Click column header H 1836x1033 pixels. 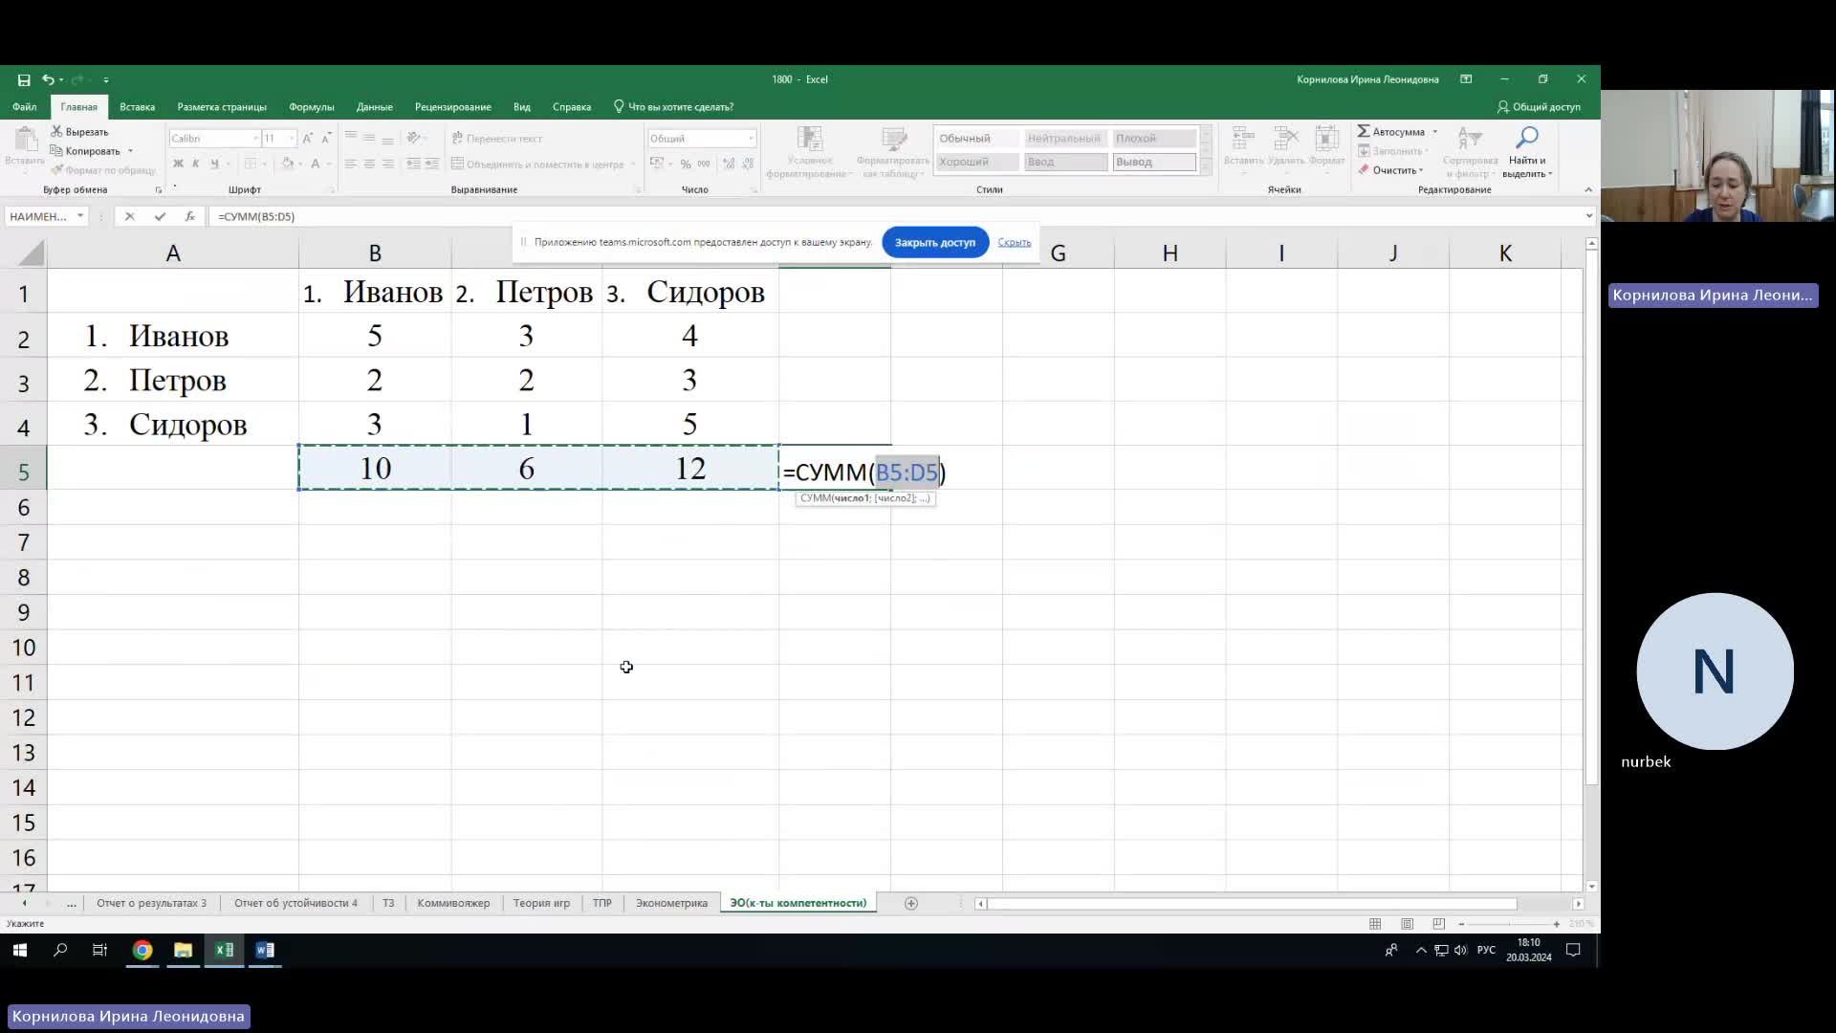[x=1169, y=253]
